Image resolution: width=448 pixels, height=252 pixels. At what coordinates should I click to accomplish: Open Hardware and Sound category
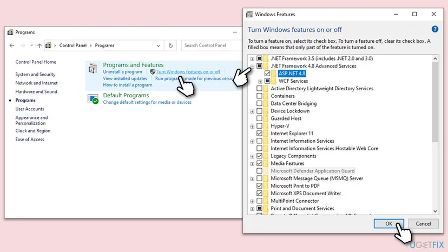36,91
